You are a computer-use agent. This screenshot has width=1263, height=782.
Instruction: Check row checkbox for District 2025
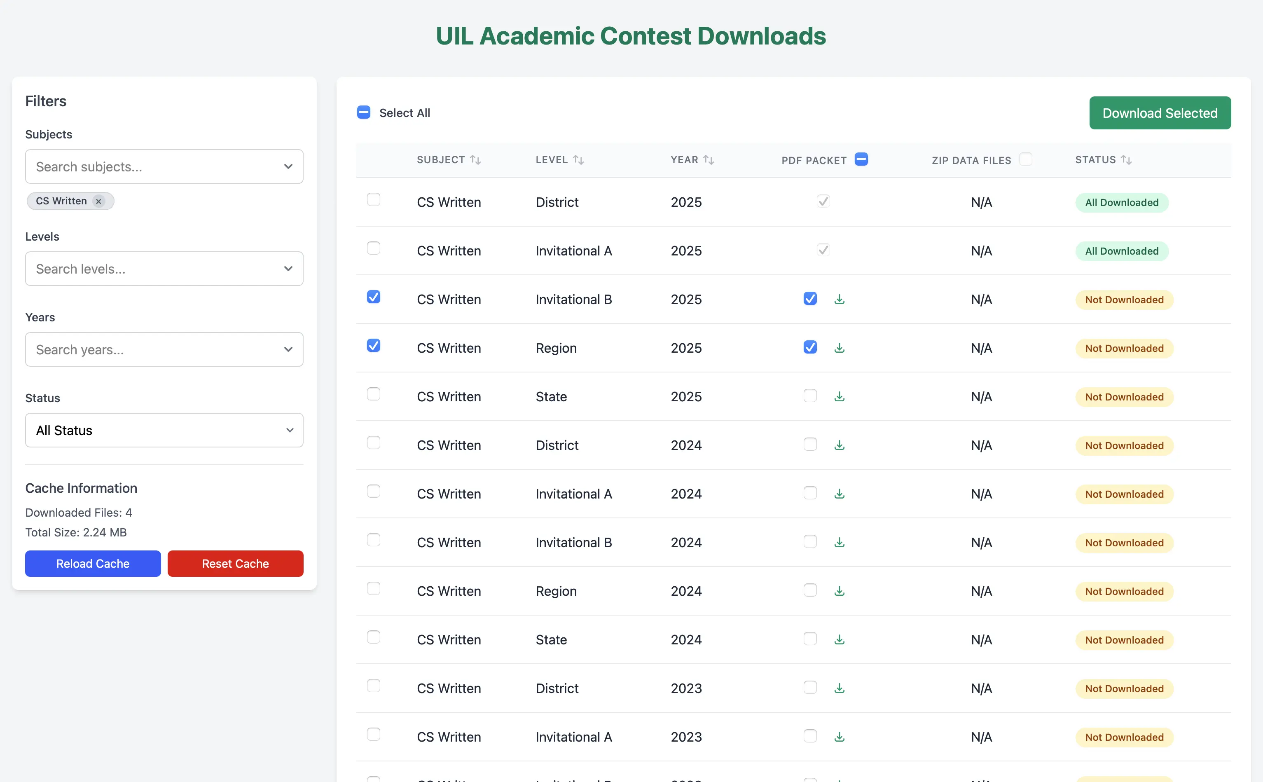click(x=373, y=199)
